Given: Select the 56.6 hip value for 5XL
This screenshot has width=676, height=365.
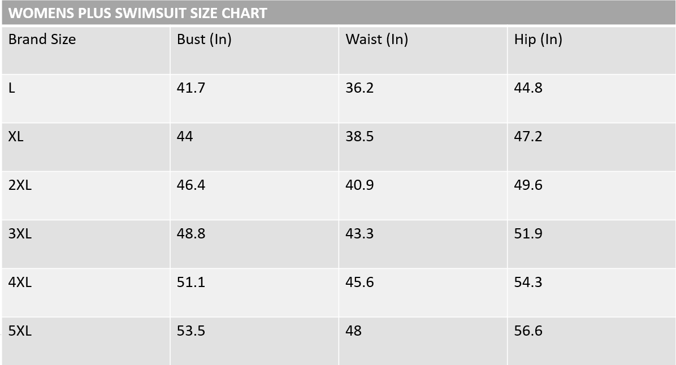Looking at the screenshot, I should click(528, 331).
